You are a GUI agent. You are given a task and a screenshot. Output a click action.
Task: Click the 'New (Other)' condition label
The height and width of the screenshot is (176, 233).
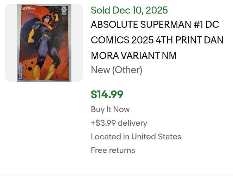pos(116,70)
